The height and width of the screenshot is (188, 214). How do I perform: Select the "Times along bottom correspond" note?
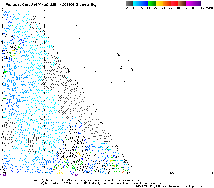point(92,180)
